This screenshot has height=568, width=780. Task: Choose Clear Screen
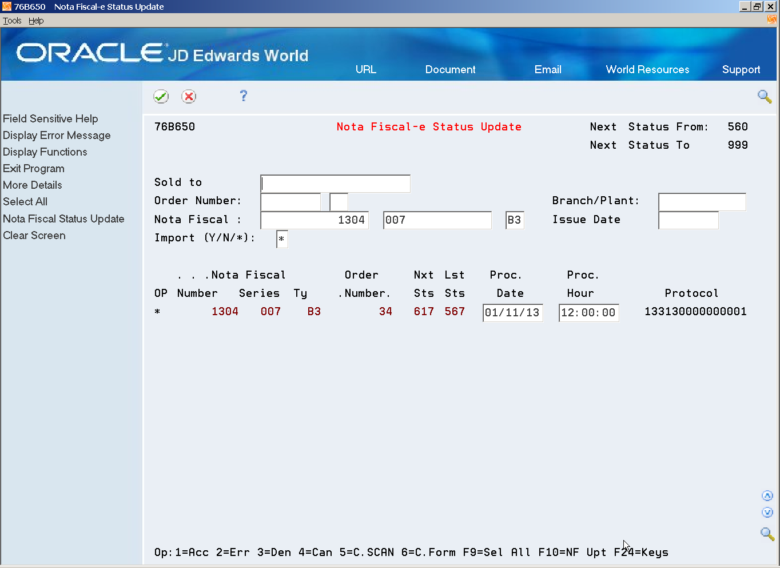(34, 235)
